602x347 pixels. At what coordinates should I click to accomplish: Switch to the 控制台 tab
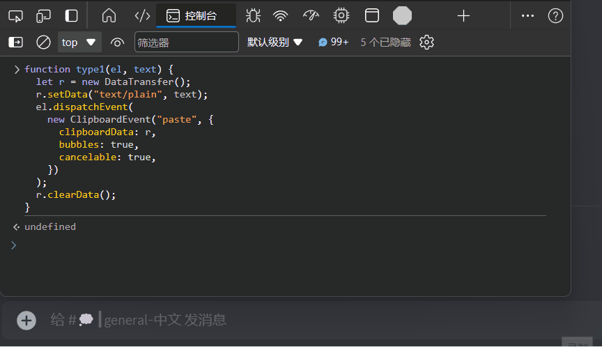[196, 15]
